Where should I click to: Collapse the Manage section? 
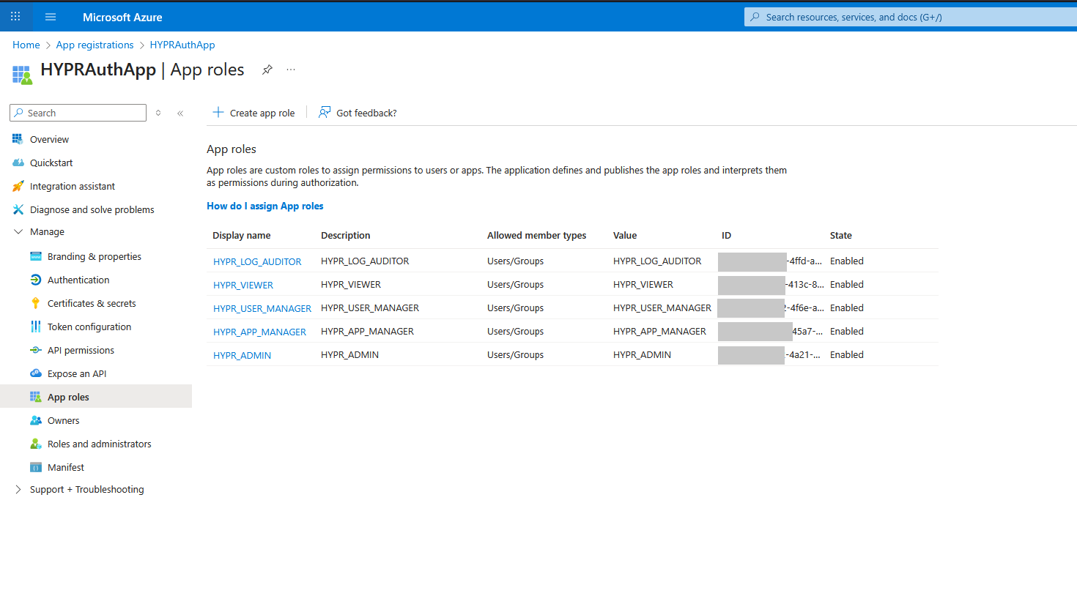18,231
